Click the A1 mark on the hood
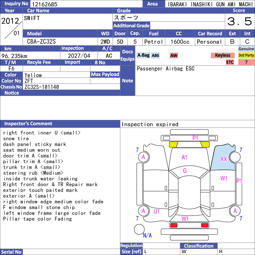Viewport: 255px width, 255px height. 185,157
